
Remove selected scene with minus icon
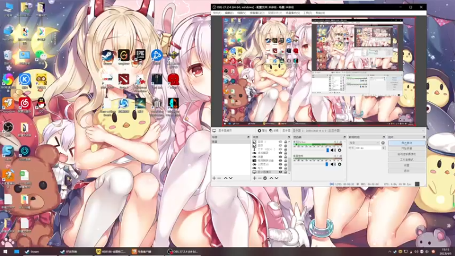point(220,178)
